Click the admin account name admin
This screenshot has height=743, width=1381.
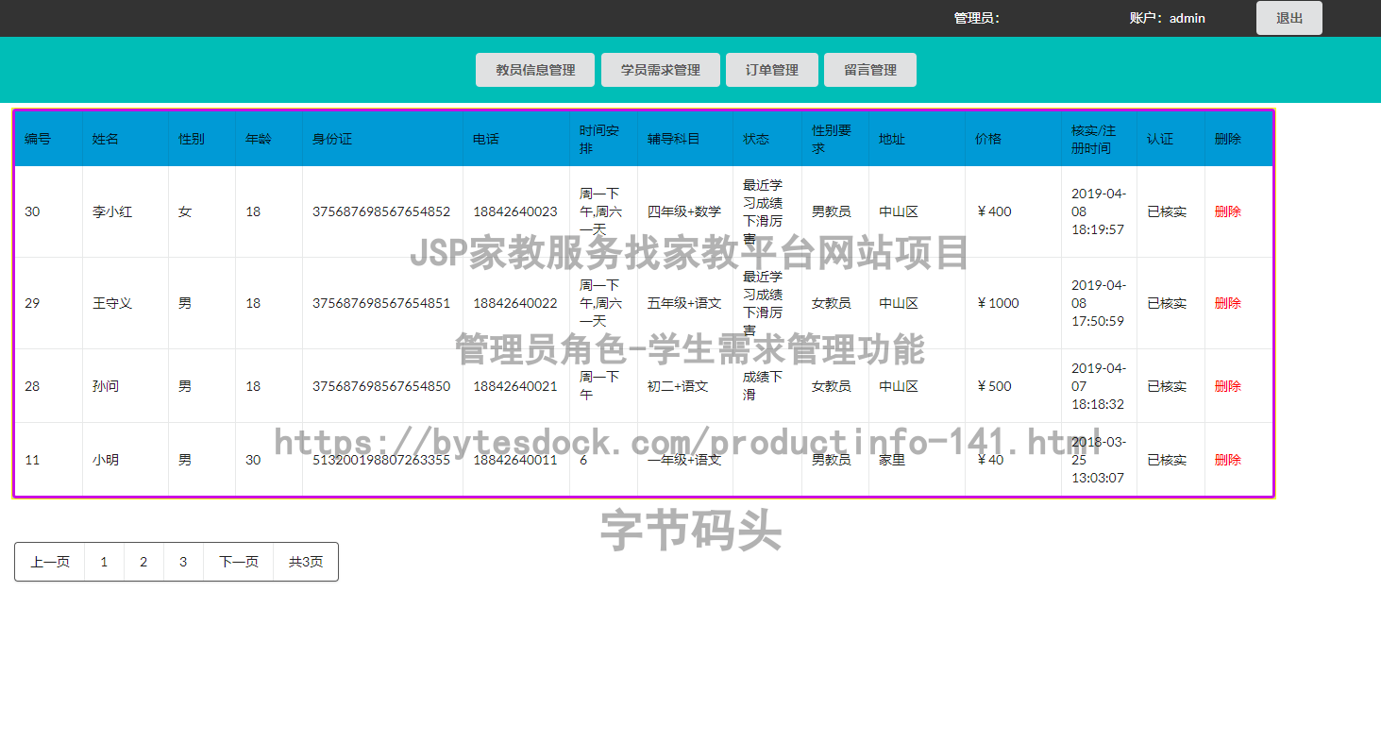pyautogui.click(x=1186, y=18)
